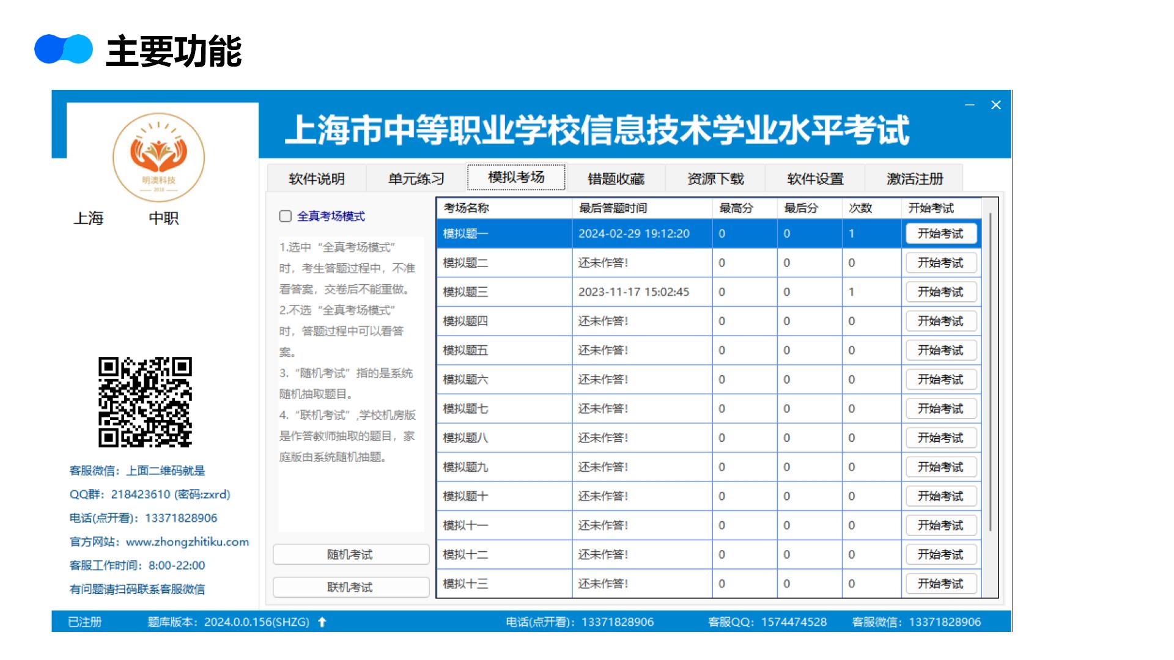Image resolution: width=1174 pixels, height=660 pixels.
Task: Open the 错题收藏 tab
Action: click(x=616, y=178)
